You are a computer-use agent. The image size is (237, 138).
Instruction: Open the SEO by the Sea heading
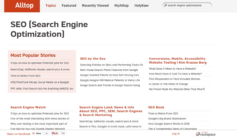pyautogui.click(x=93, y=59)
